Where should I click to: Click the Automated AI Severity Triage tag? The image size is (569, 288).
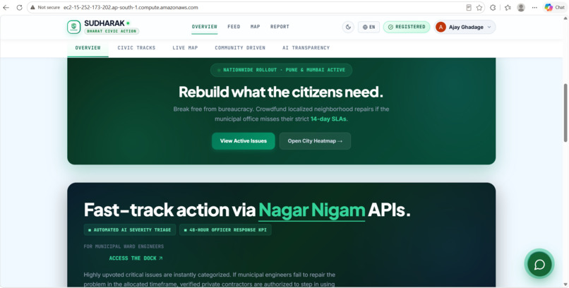pos(130,230)
